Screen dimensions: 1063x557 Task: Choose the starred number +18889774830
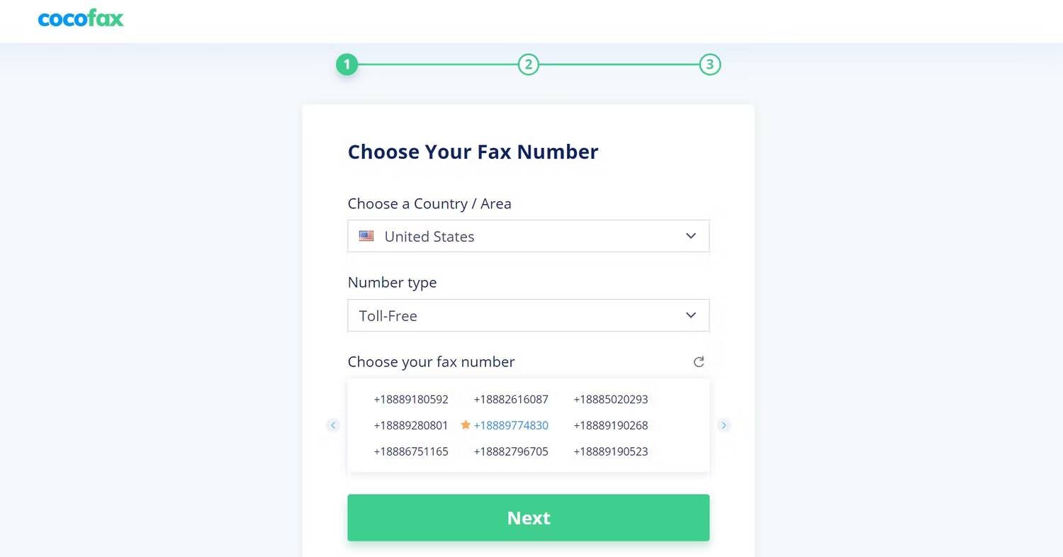click(x=511, y=426)
